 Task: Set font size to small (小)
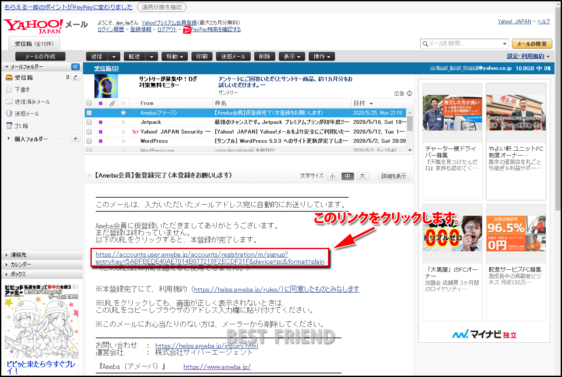click(x=332, y=176)
